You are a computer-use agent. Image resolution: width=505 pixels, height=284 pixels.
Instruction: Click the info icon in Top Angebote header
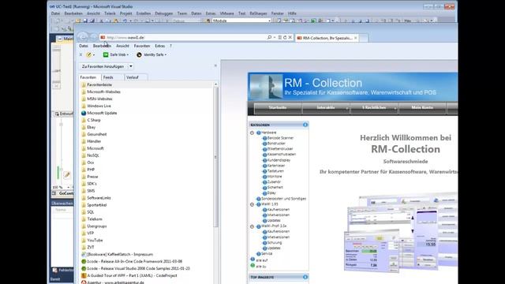[x=305, y=277]
